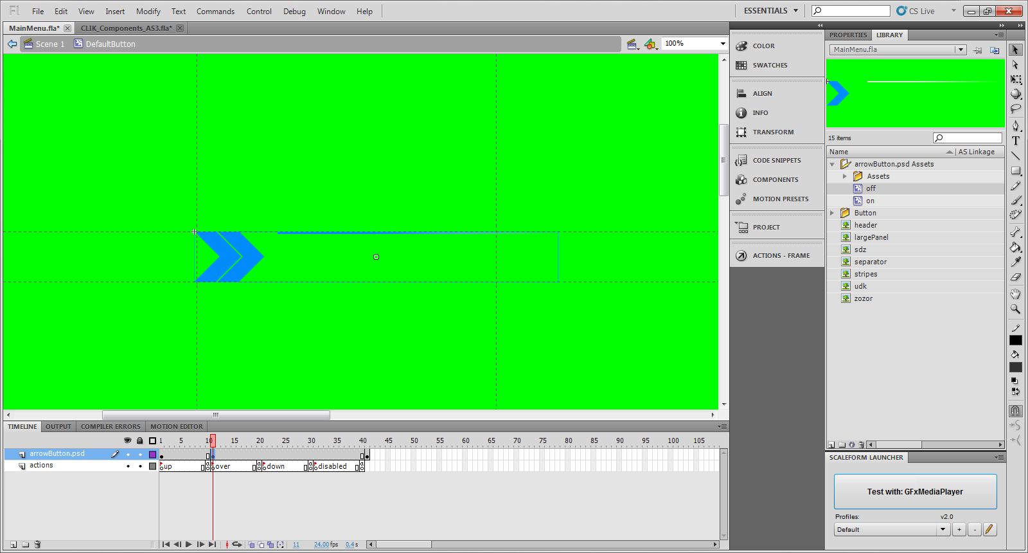Select the Eyedropper tool
This screenshot has width=1028, height=553.
click(x=1016, y=262)
